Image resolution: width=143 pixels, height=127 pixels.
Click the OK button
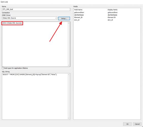127,124
